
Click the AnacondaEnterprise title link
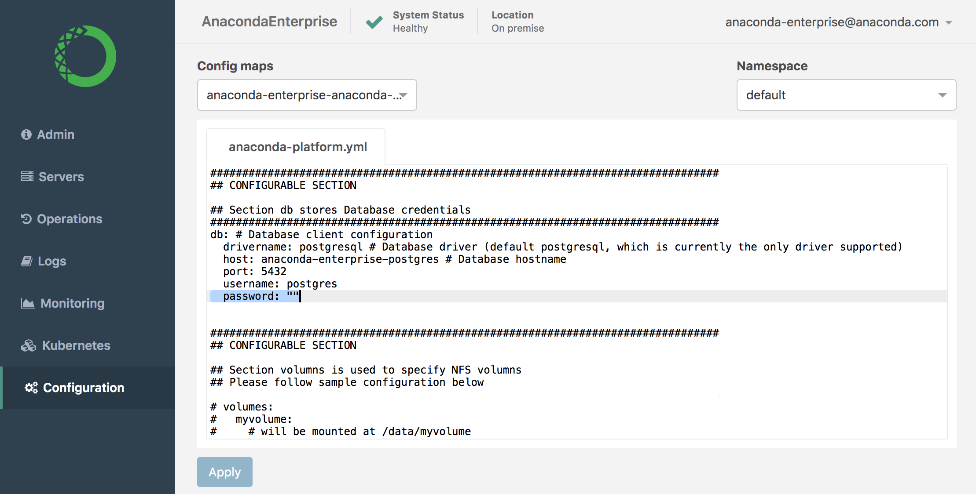pyautogui.click(x=269, y=22)
